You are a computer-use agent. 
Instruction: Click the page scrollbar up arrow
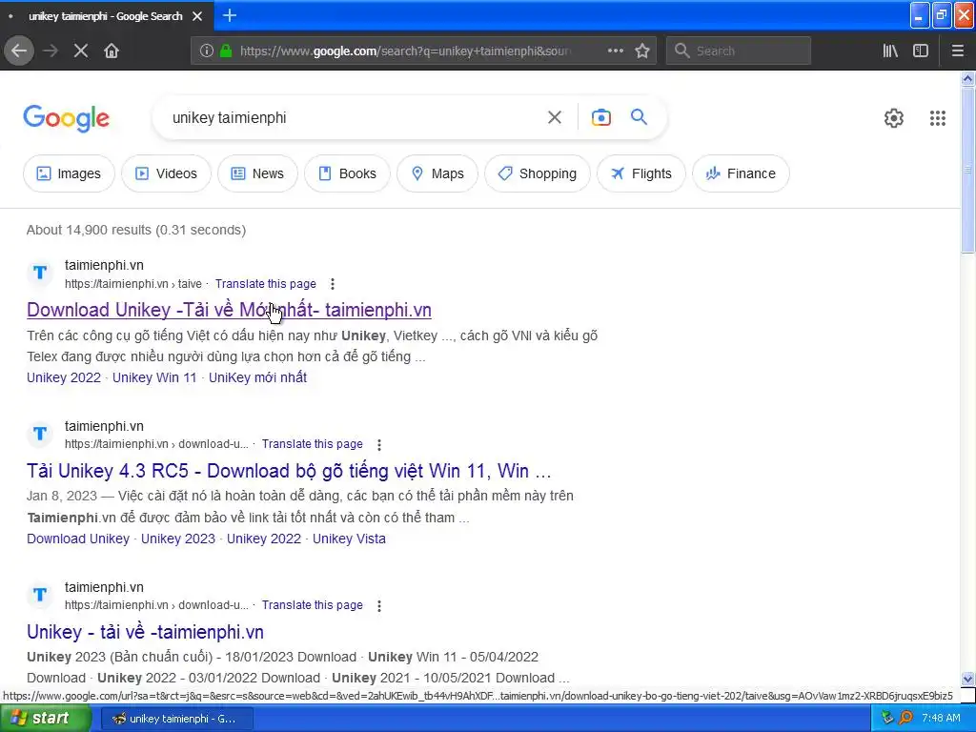tap(967, 78)
